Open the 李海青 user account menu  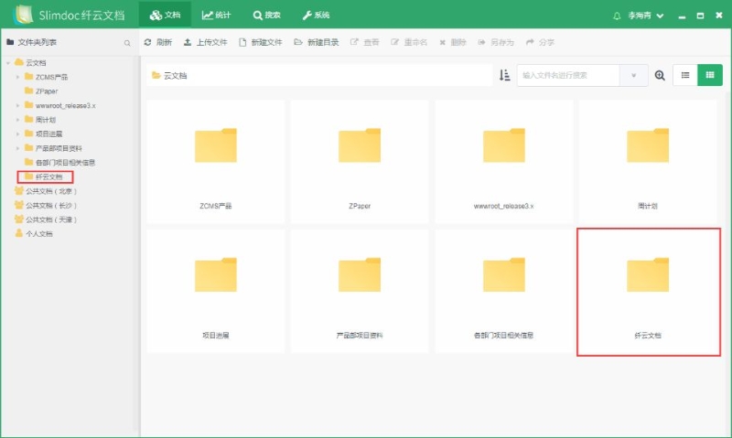[x=643, y=16]
